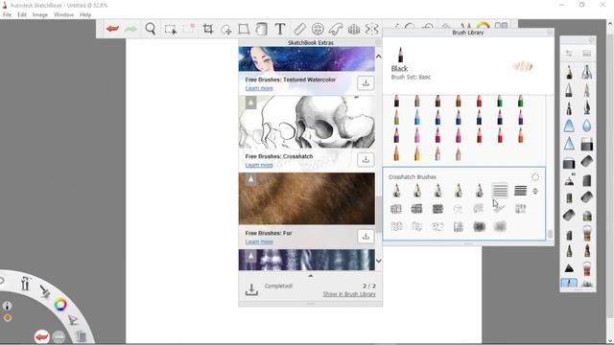Click the Crosshatch skull thumbnail
The image size is (614, 345).
click(x=307, y=122)
